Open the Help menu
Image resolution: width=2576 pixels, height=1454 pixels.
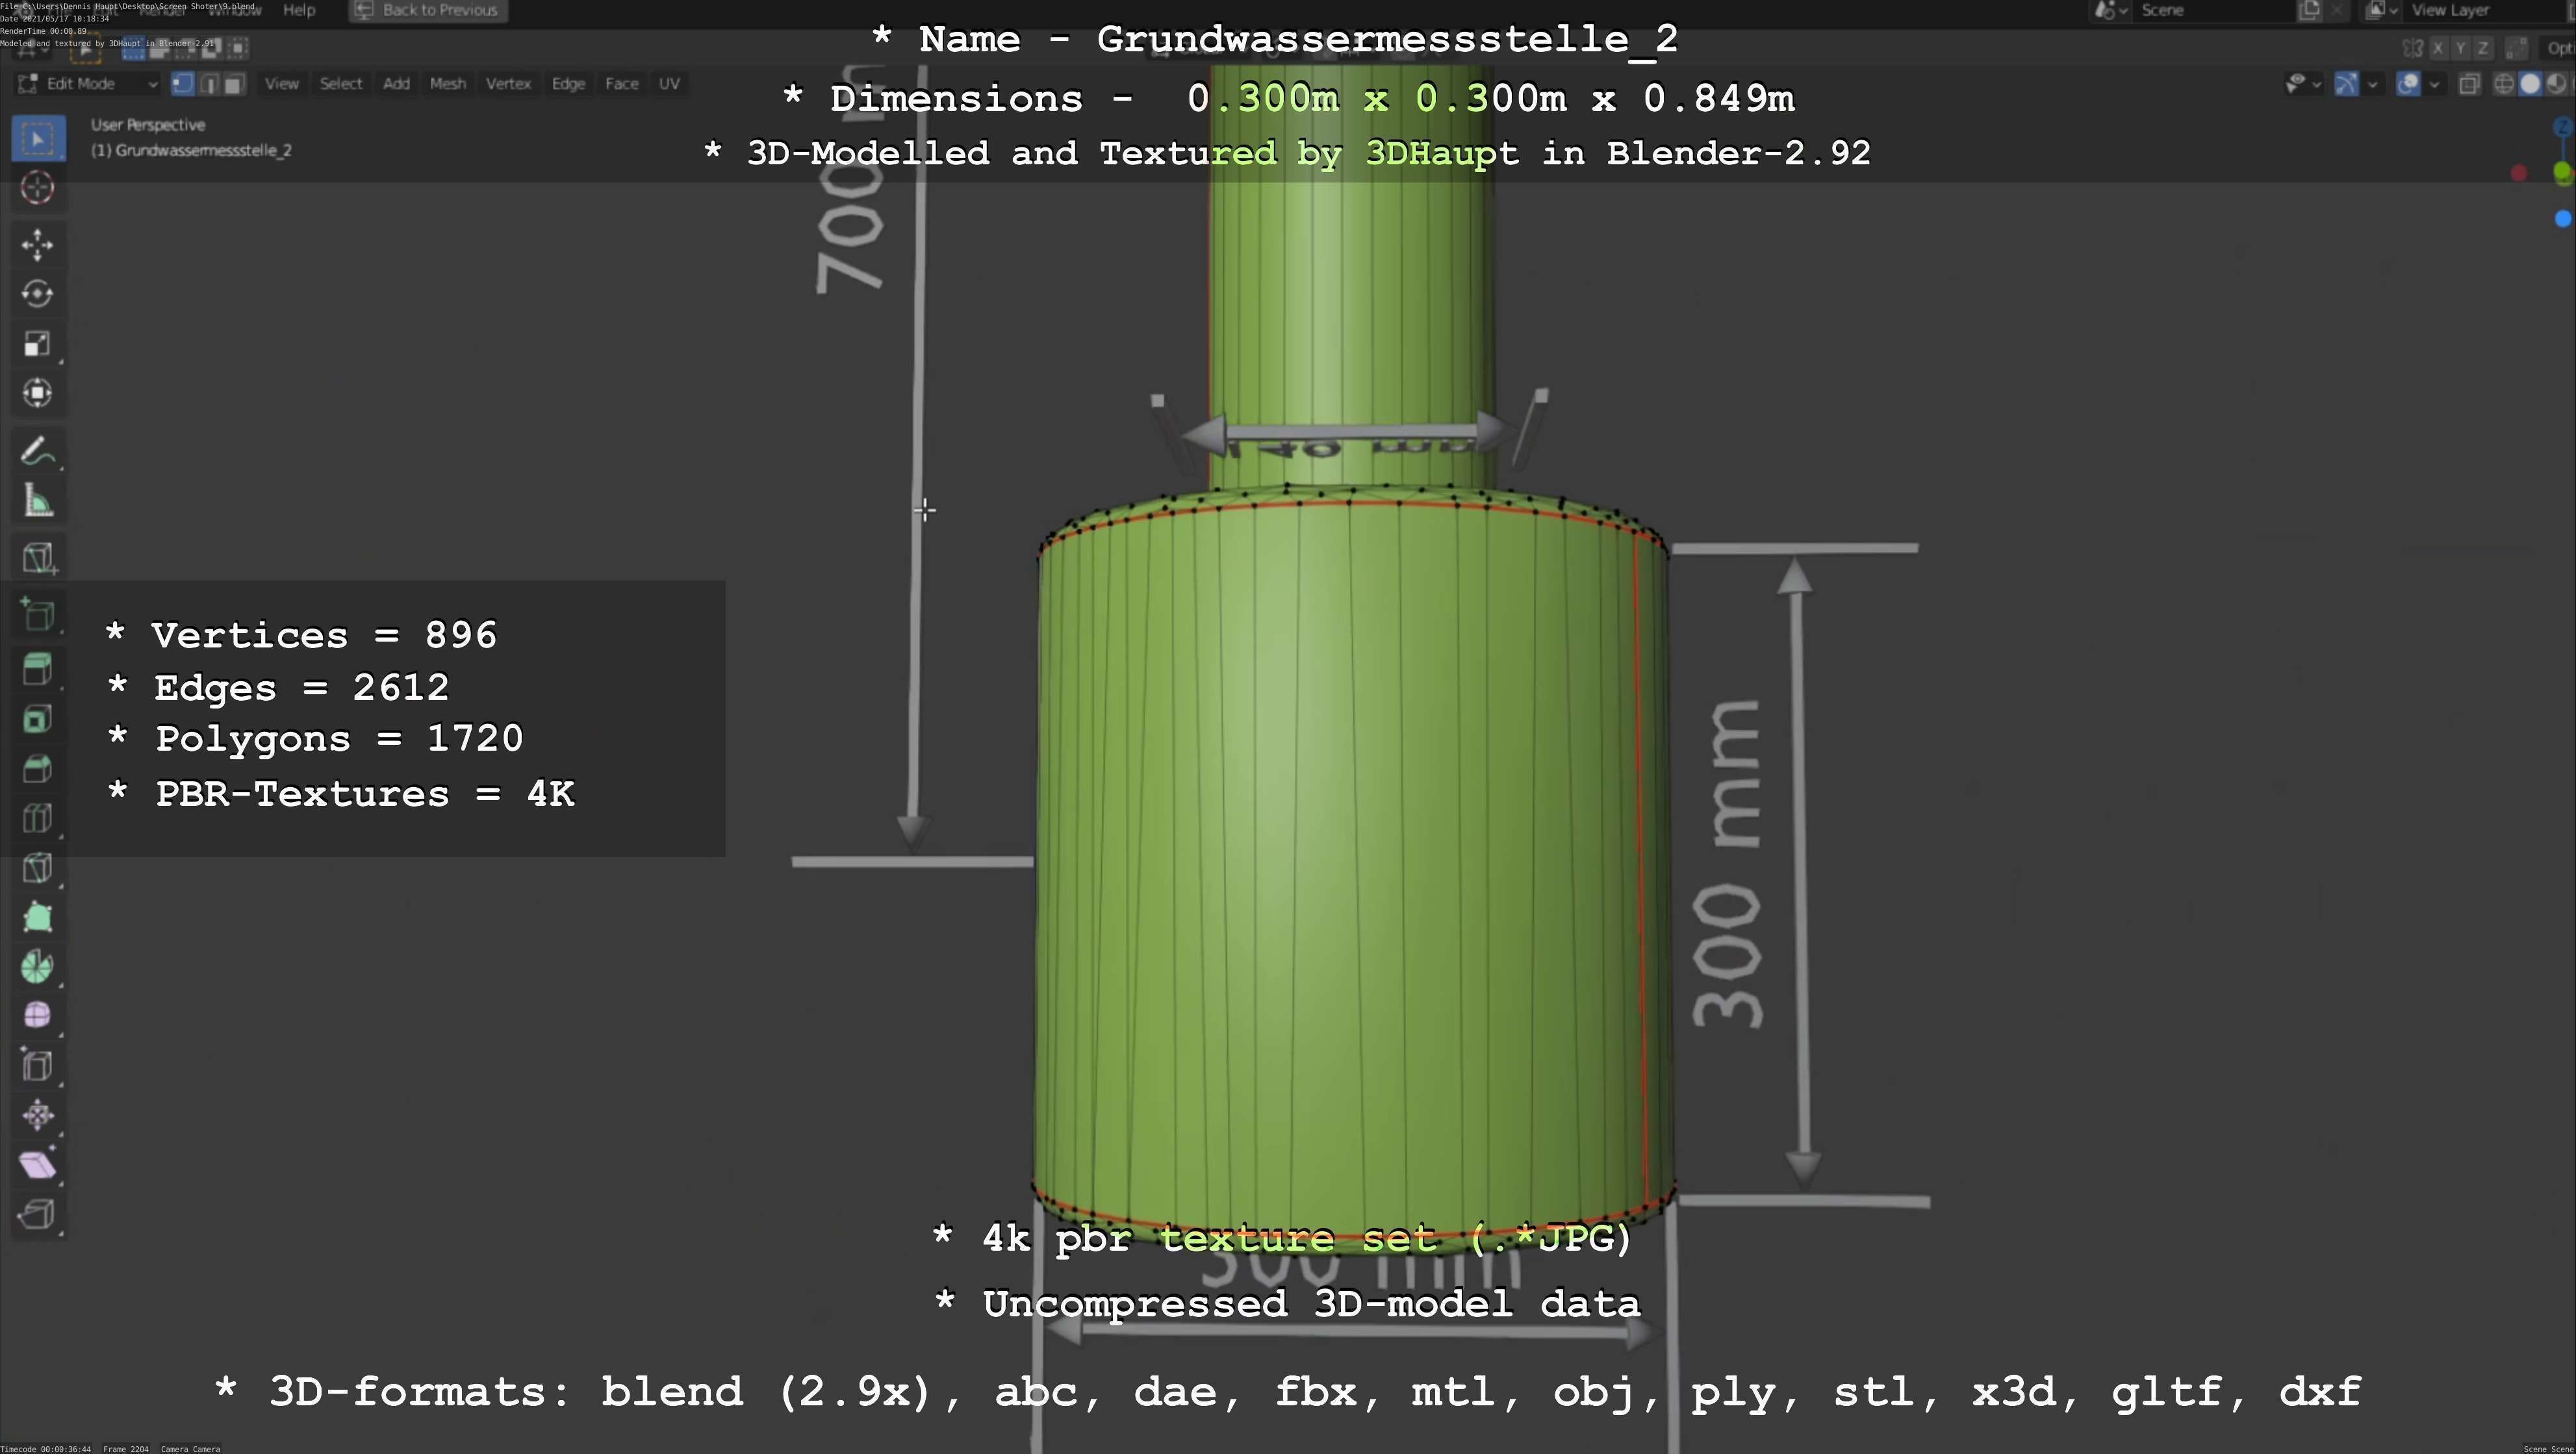tap(299, 10)
